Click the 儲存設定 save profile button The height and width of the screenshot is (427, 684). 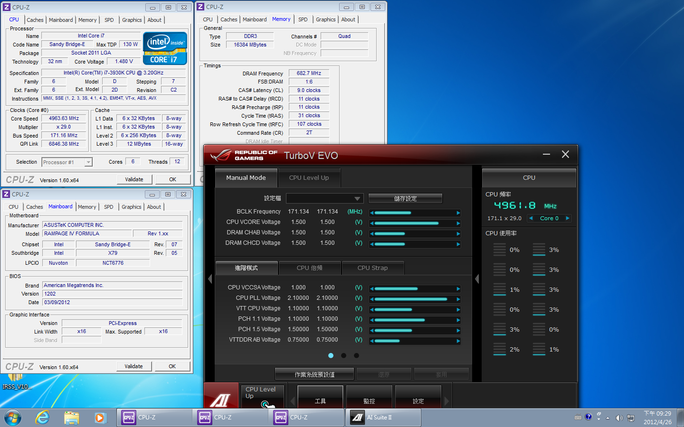(406, 198)
